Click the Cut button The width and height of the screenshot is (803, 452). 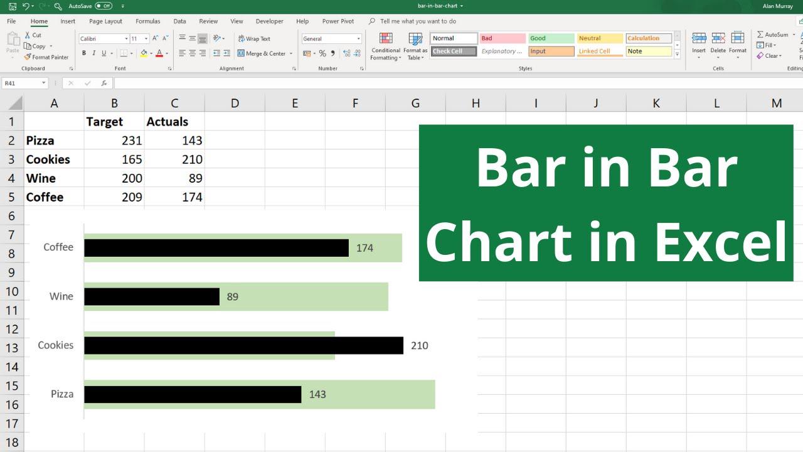coord(33,35)
